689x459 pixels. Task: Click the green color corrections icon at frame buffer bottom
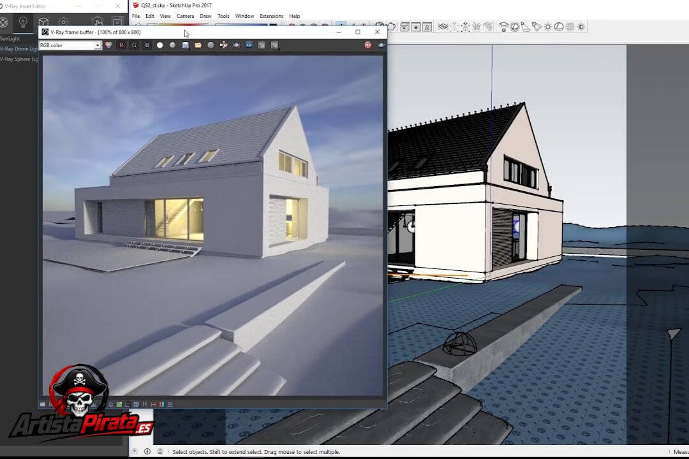click(119, 404)
